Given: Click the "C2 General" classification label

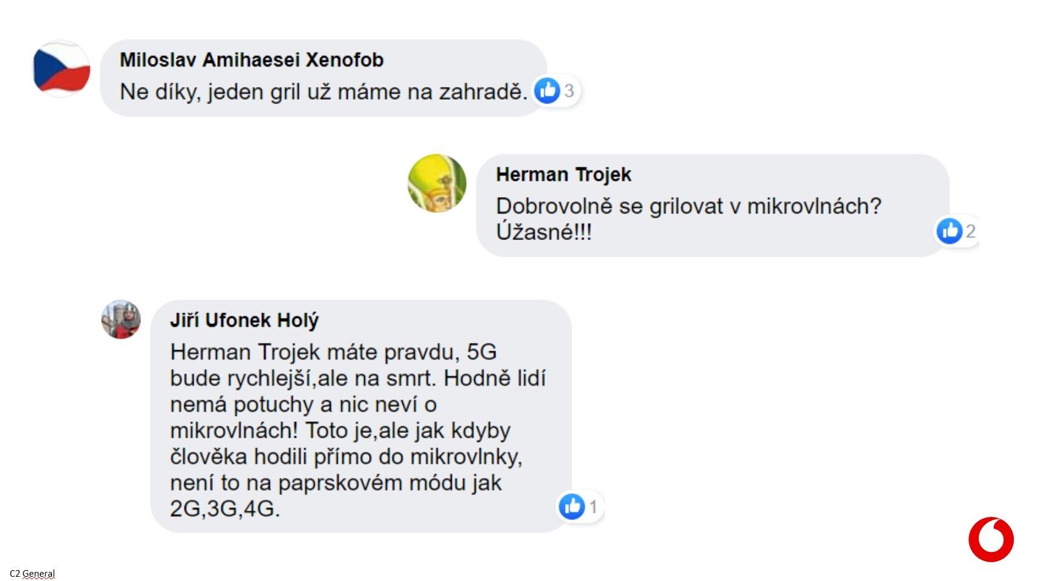Looking at the screenshot, I should tap(32, 573).
